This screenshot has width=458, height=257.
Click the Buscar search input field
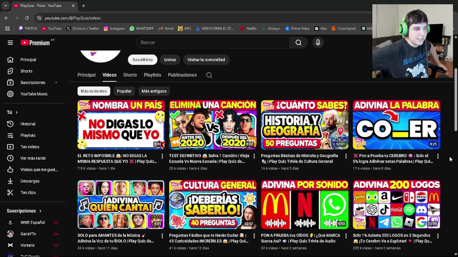[x=213, y=42]
